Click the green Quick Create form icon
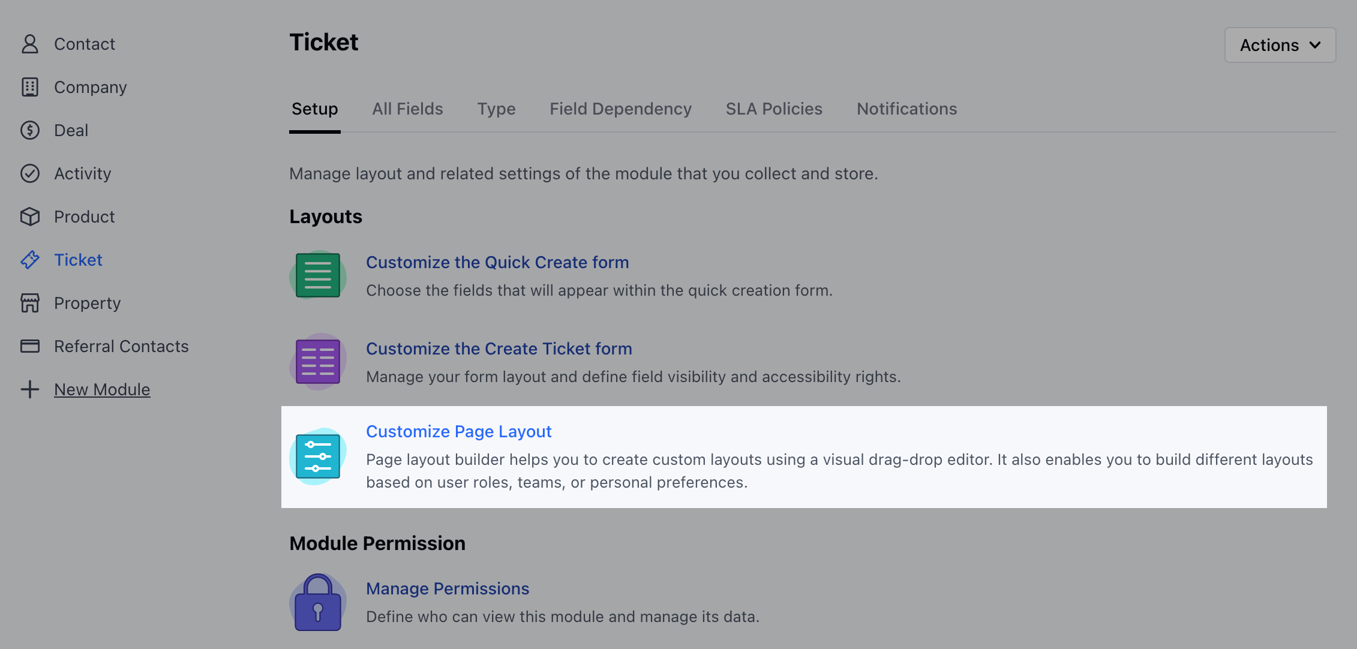Screen dimensions: 1357x649 point(318,275)
